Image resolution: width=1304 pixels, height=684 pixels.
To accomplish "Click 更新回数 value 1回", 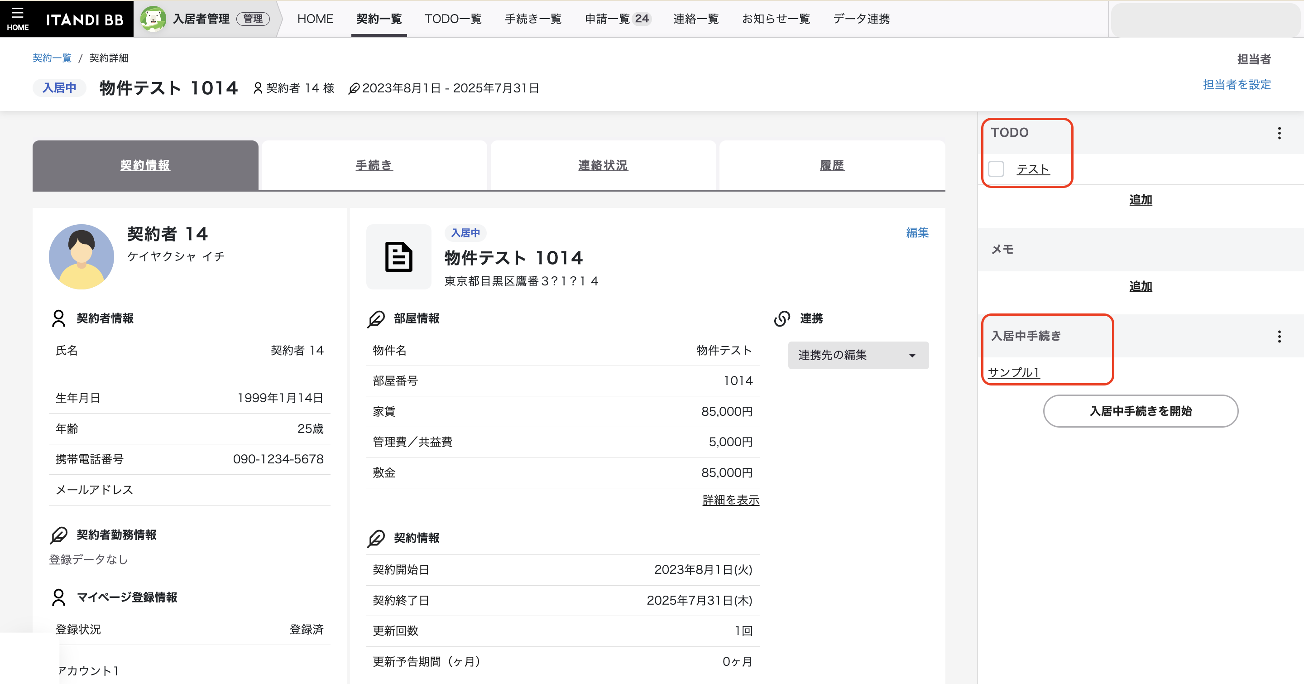I will 743,631.
